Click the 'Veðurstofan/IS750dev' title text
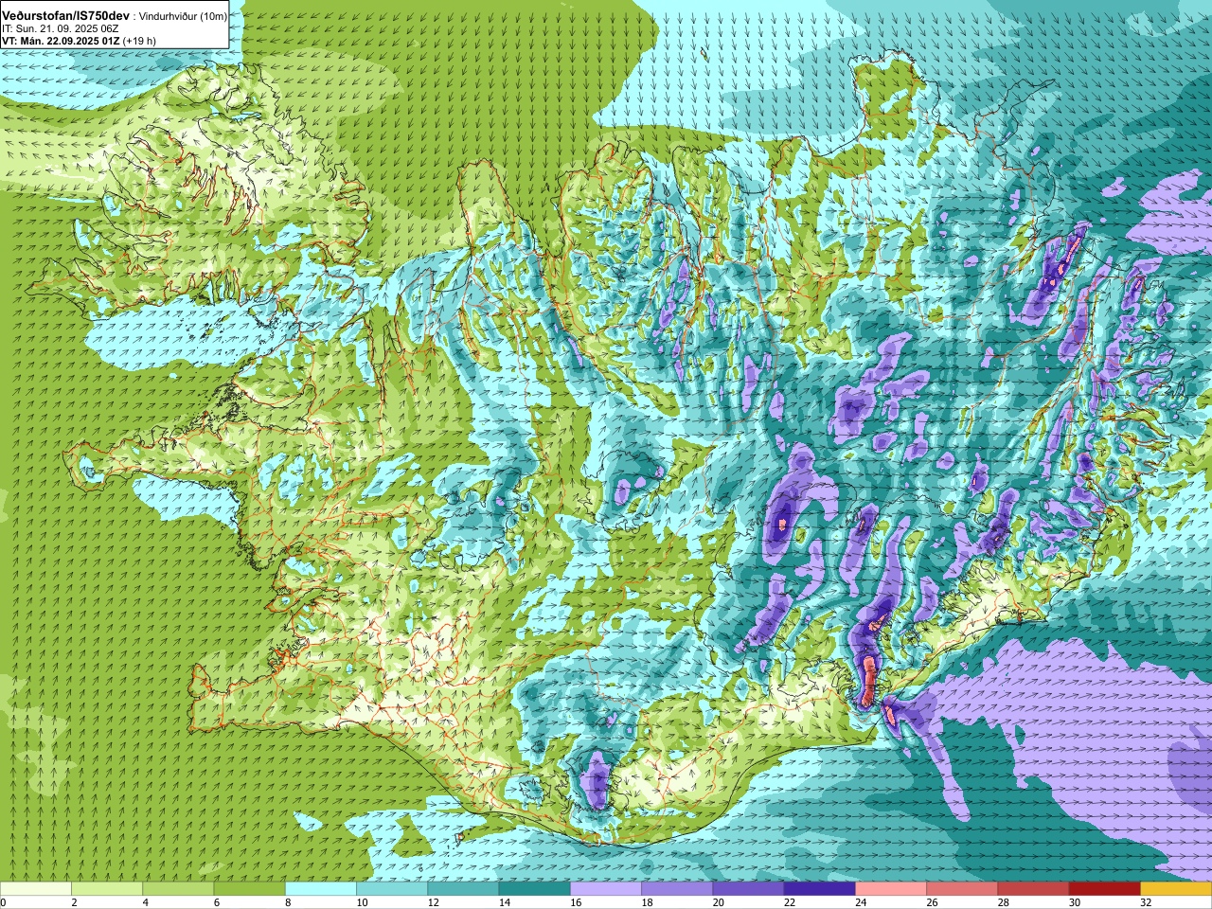Screen dimensions: 1212x909 pyautogui.click(x=66, y=16)
